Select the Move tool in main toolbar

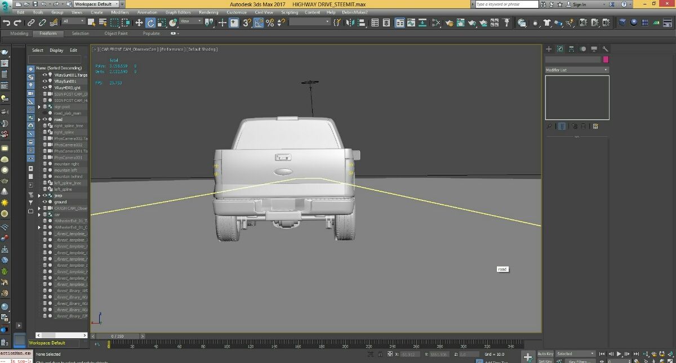click(139, 23)
